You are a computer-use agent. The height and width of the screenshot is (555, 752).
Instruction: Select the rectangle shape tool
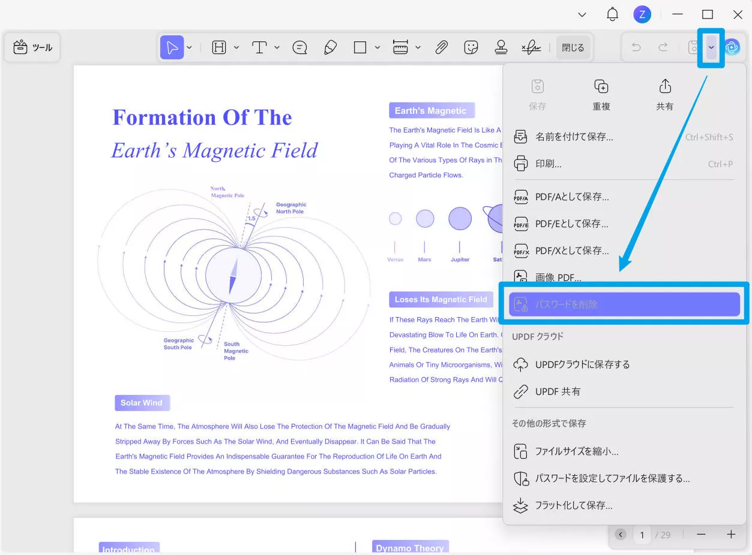pos(360,47)
